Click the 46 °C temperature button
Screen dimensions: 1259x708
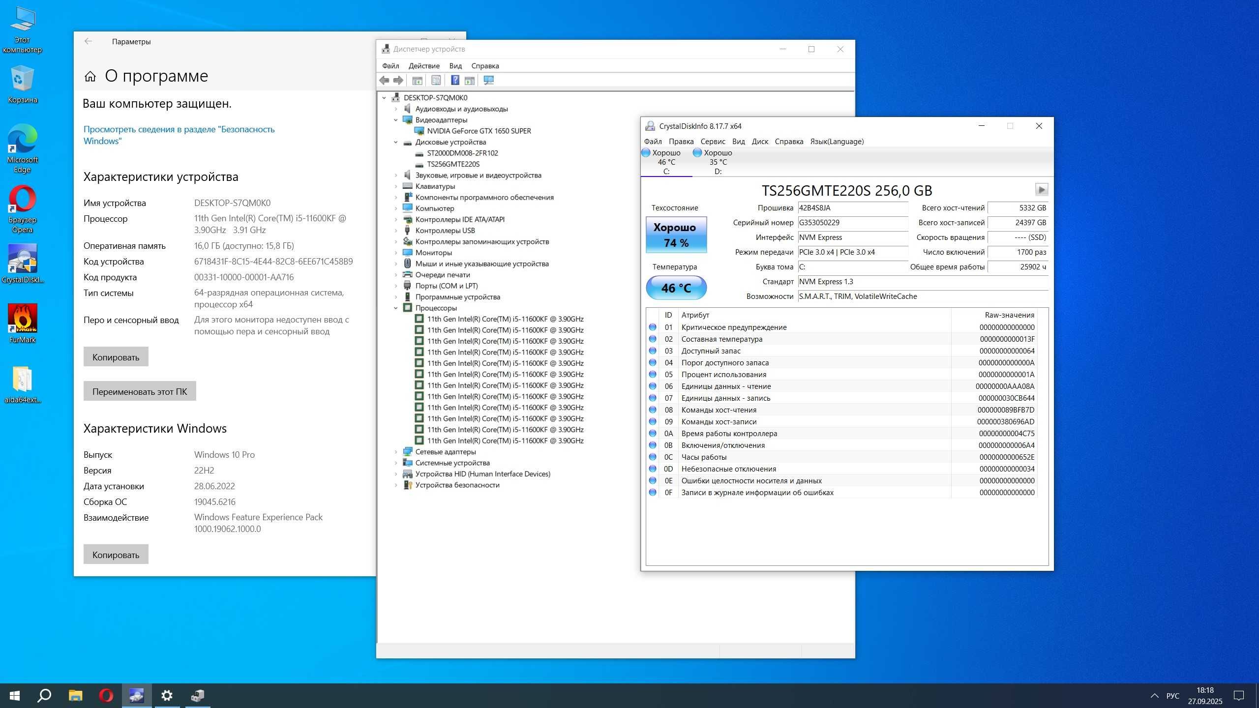coord(676,288)
